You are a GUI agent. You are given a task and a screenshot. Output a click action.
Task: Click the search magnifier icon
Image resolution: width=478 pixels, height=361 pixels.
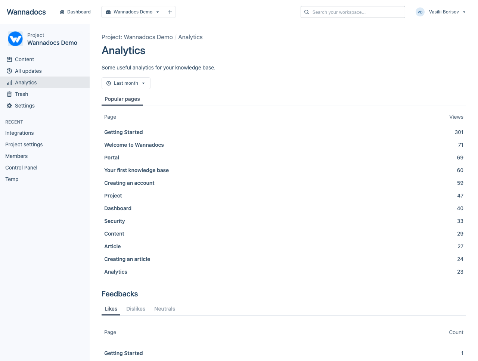pos(307,12)
